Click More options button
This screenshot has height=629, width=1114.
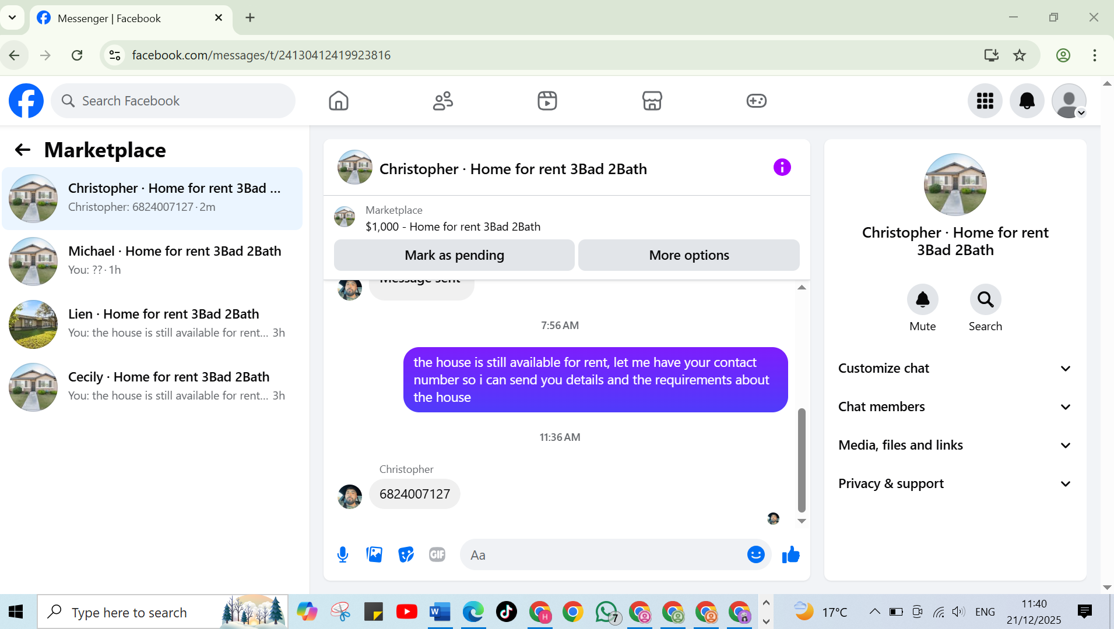(x=689, y=255)
